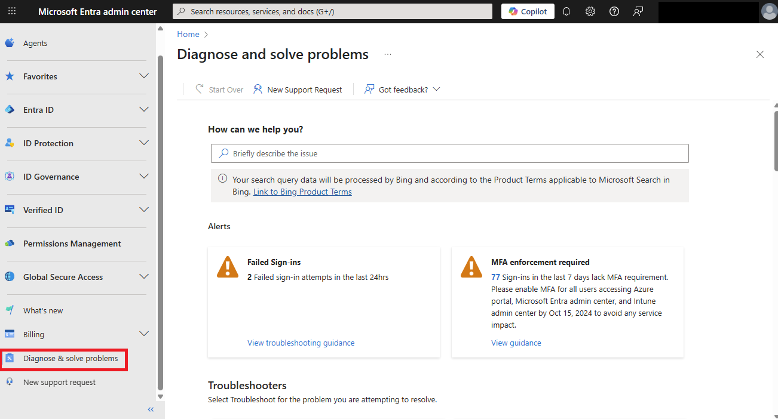Click New Support Request in toolbar

[298, 90]
